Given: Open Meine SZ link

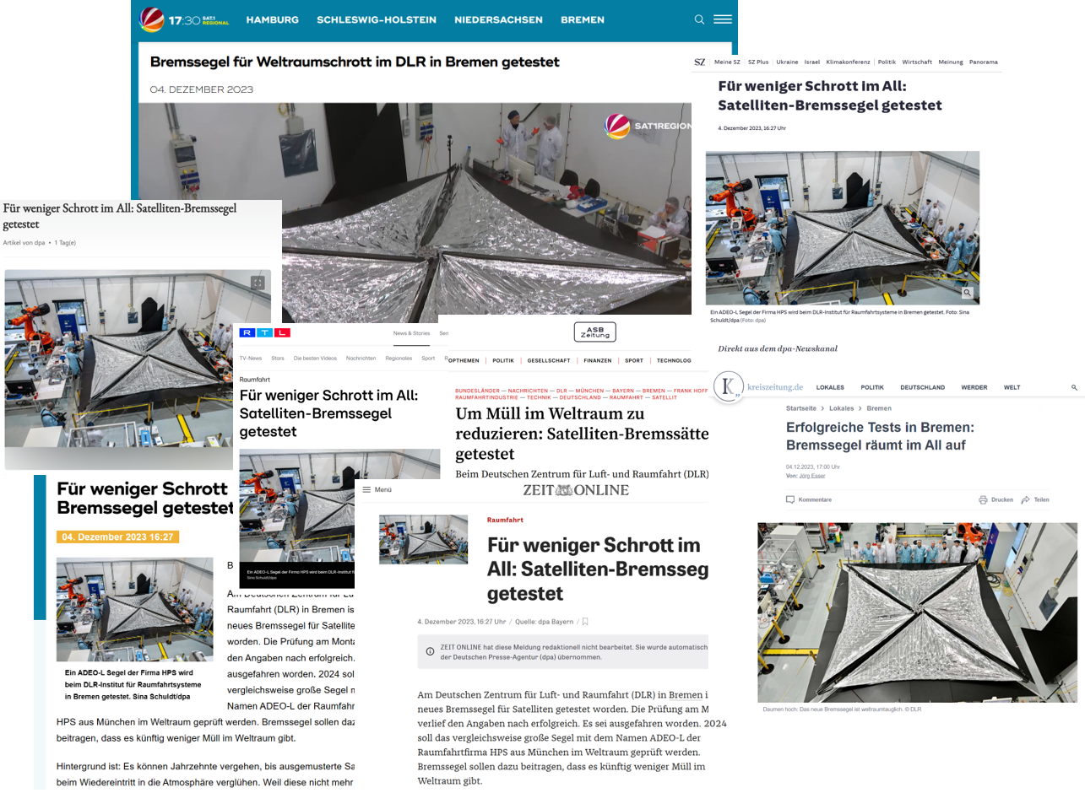Looking at the screenshot, I should (727, 62).
